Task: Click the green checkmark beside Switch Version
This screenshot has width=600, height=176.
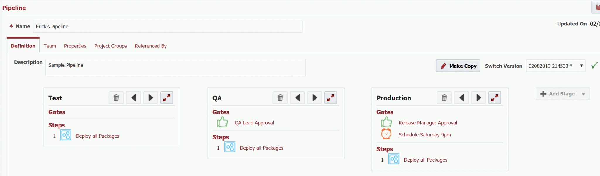Action: (594, 65)
